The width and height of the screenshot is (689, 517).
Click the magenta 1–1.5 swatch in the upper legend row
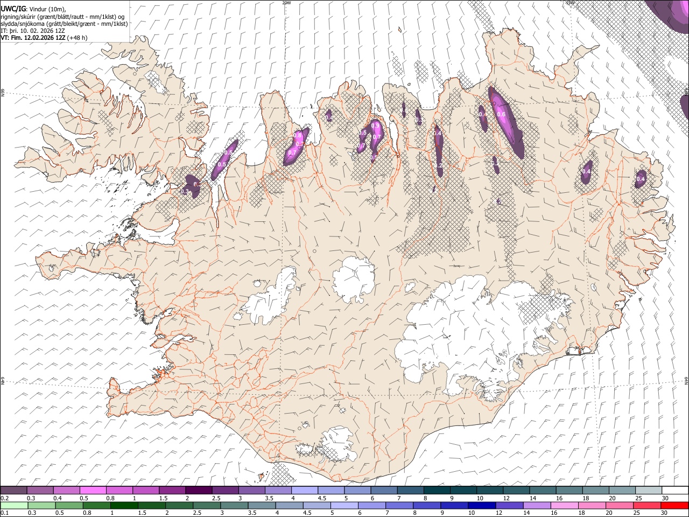[x=145, y=491]
